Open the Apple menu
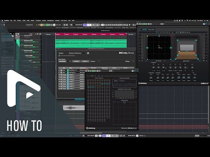The height and width of the screenshot is (157, 210). coord(2,20)
